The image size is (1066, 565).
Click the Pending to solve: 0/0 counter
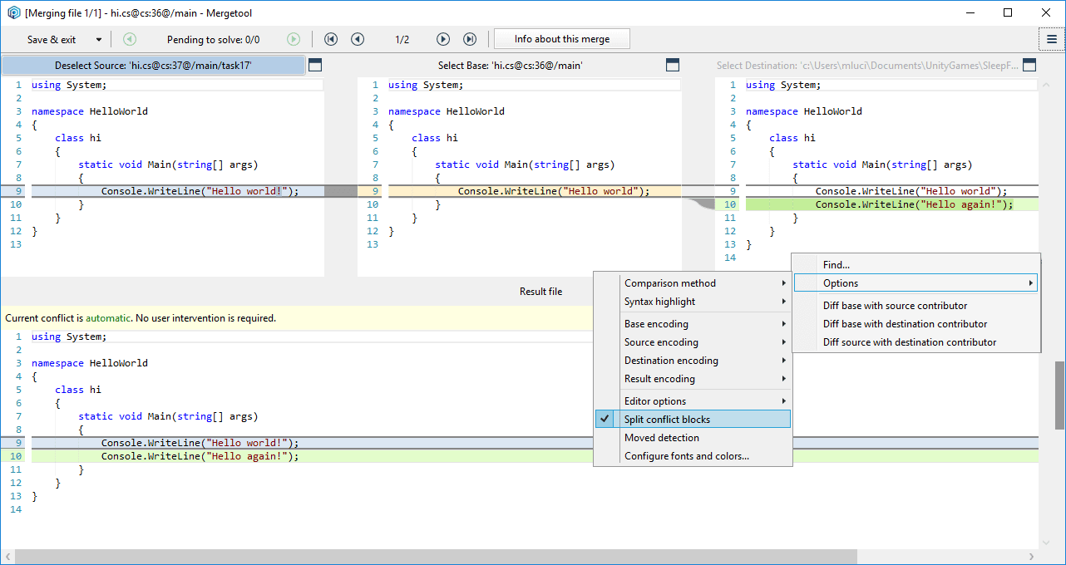[x=213, y=39]
